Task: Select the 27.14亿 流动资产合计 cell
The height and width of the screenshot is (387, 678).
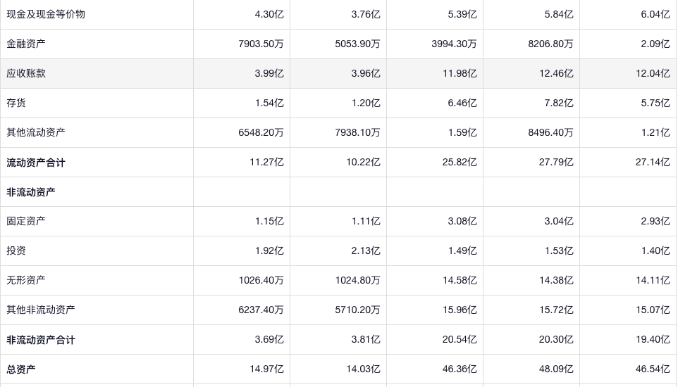Action: pos(652,163)
